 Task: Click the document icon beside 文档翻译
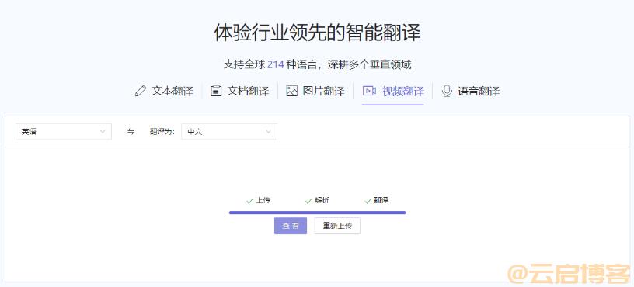216,91
